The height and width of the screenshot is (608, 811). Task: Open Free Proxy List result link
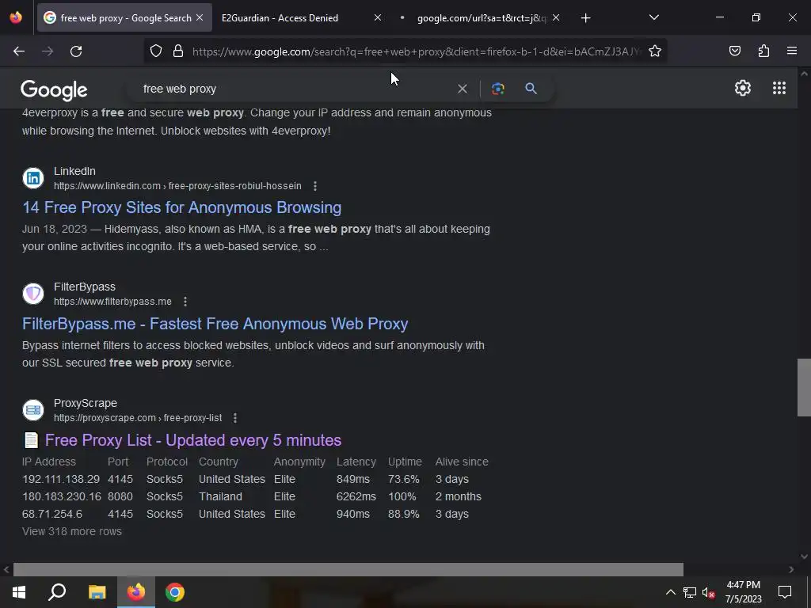click(193, 440)
